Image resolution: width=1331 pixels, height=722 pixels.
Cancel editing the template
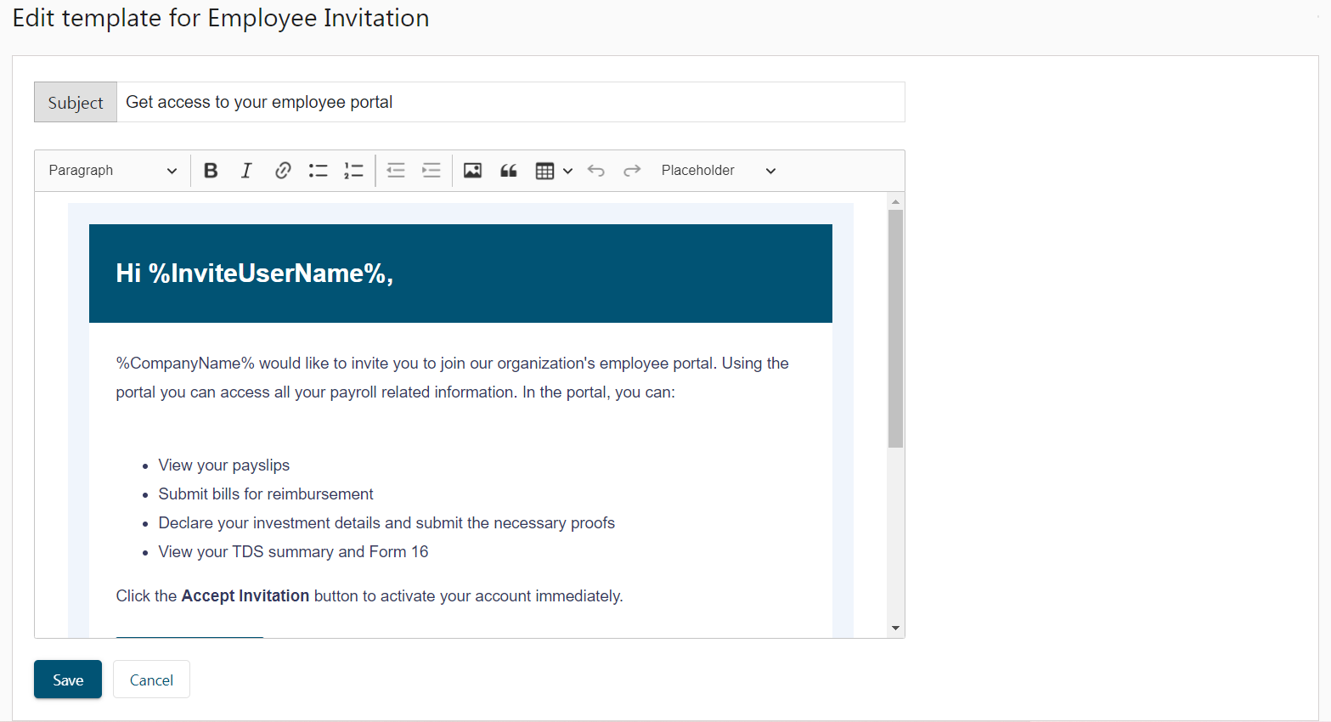(151, 680)
